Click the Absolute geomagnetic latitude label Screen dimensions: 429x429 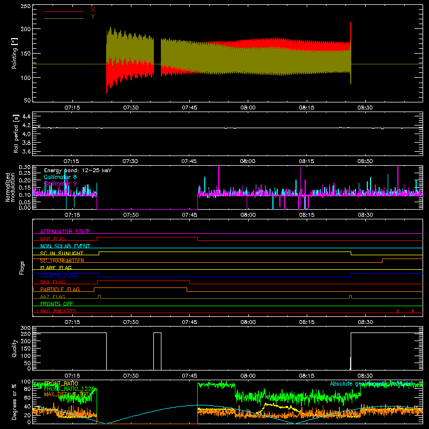[371, 384]
